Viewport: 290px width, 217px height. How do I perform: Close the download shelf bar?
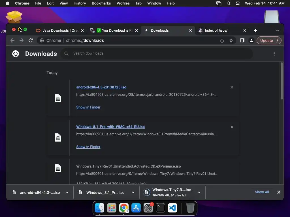point(279,192)
